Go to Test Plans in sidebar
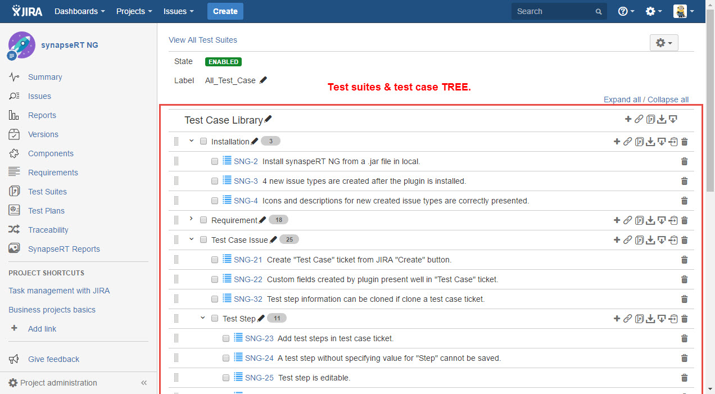 pos(46,211)
